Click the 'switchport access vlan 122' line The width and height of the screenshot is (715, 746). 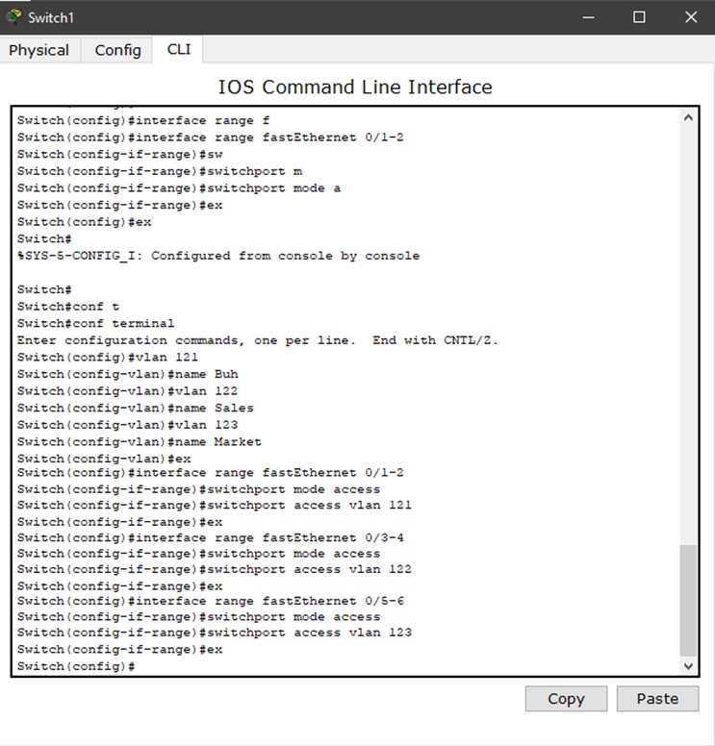[x=215, y=569]
